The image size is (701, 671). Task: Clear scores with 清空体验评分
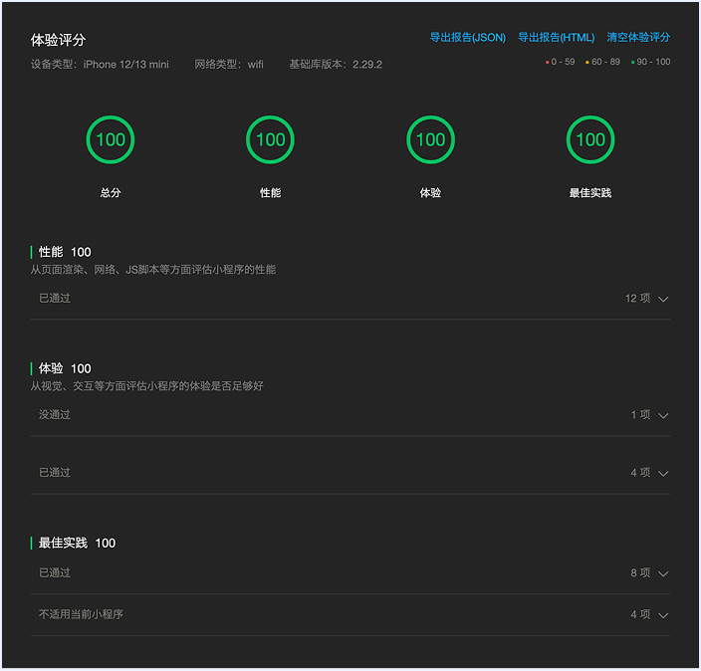[x=638, y=38]
